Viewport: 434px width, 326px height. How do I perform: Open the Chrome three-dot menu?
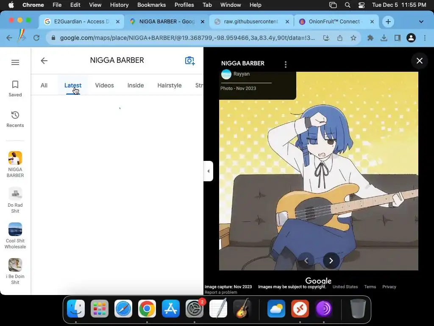[x=425, y=38]
